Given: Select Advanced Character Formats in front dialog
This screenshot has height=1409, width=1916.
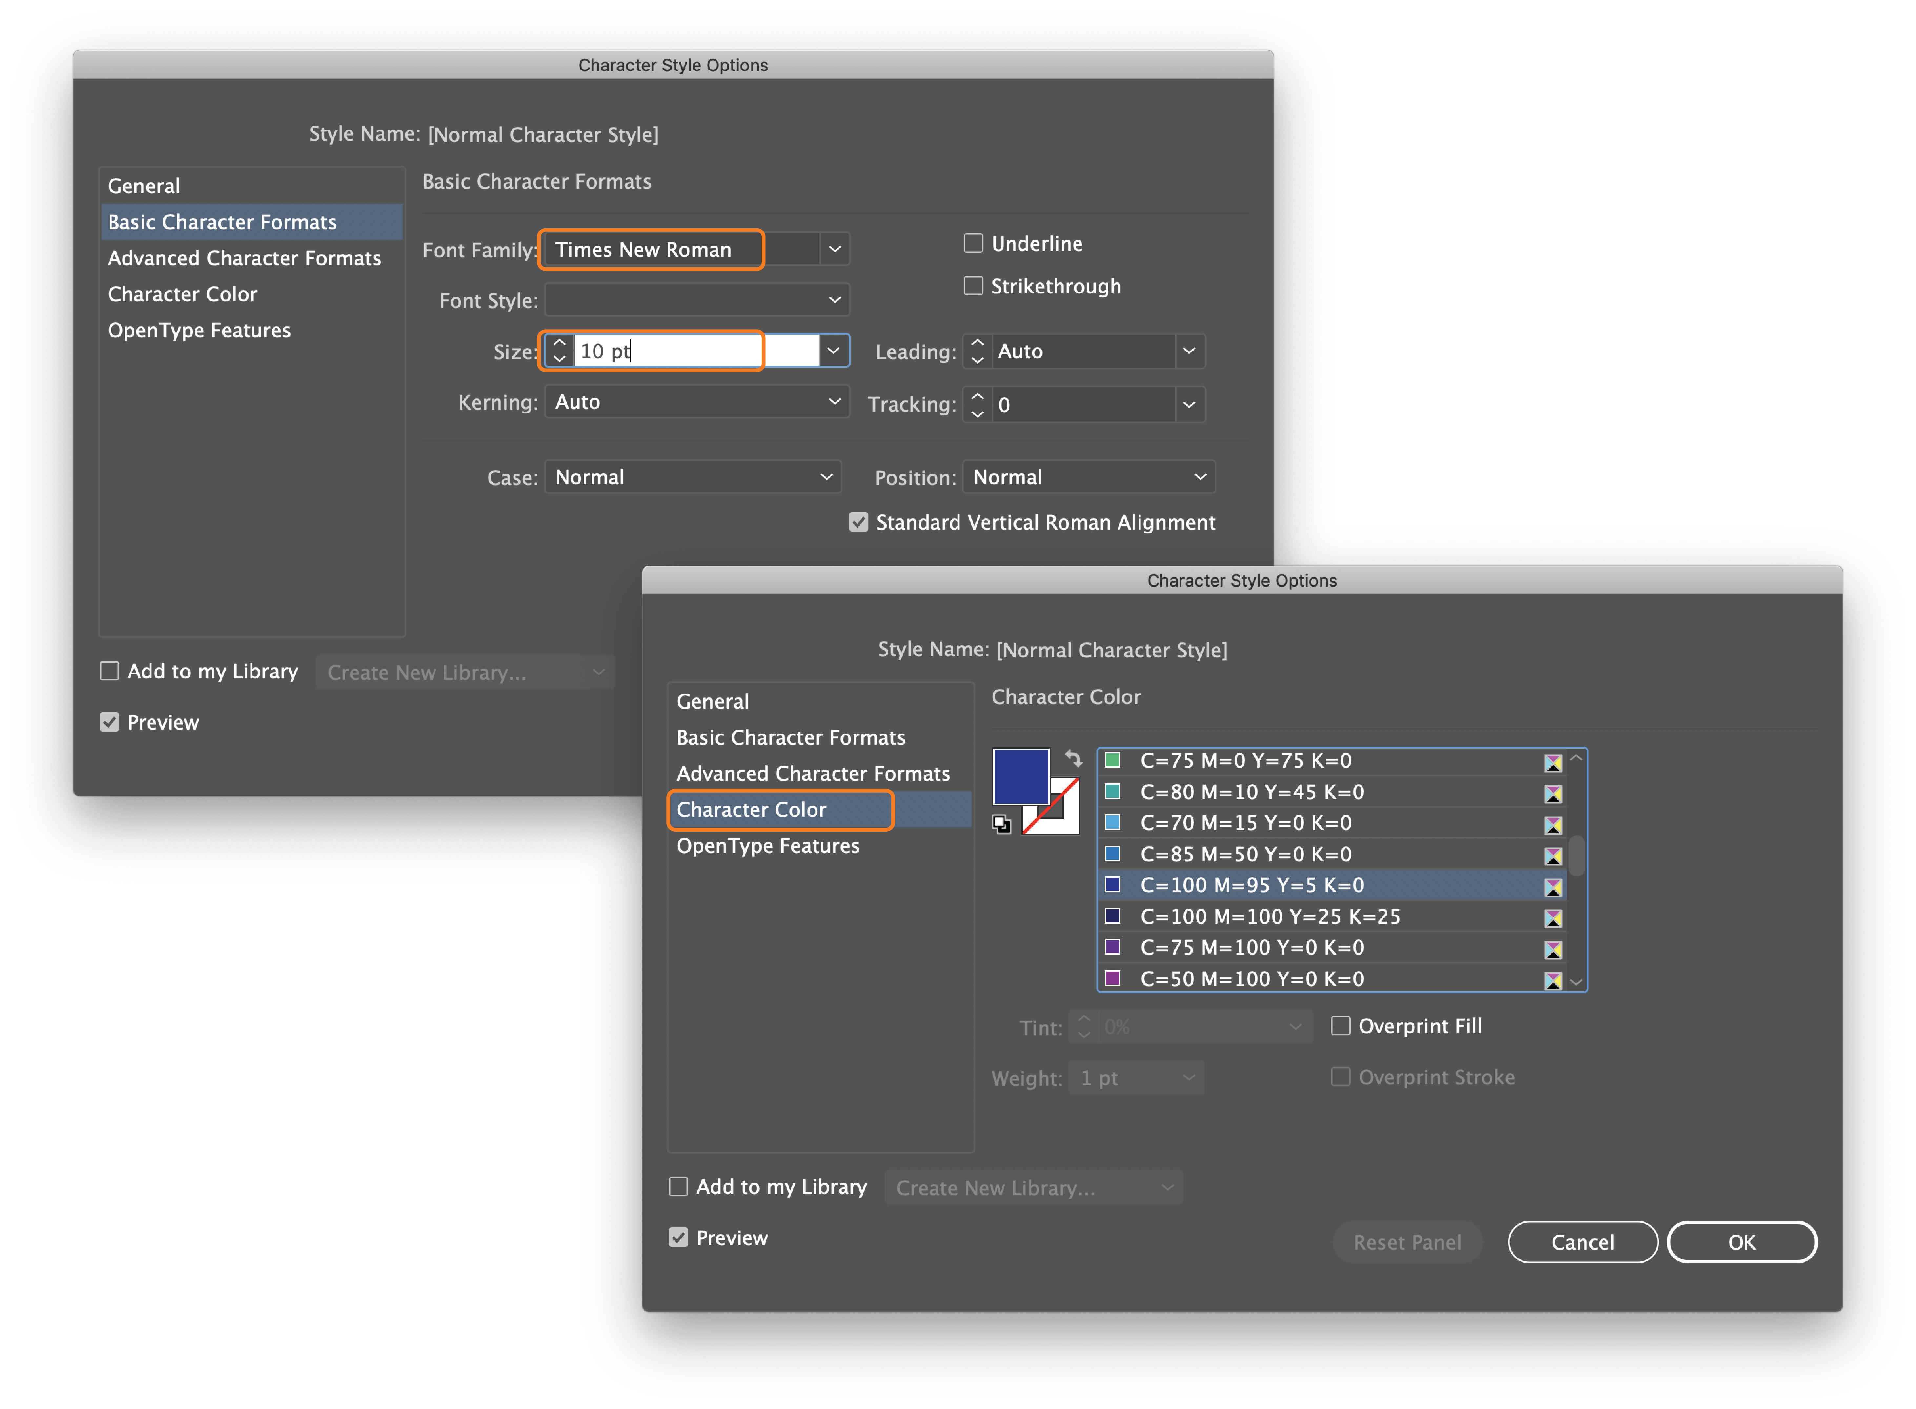Looking at the screenshot, I should [x=820, y=774].
